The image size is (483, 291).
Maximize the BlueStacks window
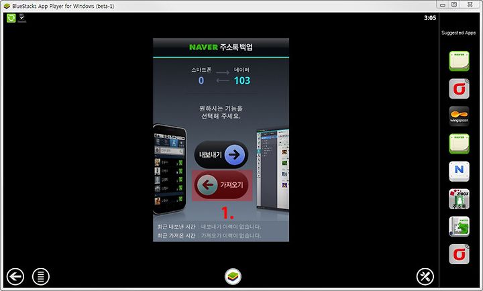tap(454, 5)
